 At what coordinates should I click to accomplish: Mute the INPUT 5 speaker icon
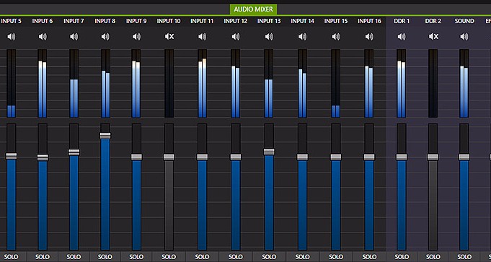(x=12, y=37)
